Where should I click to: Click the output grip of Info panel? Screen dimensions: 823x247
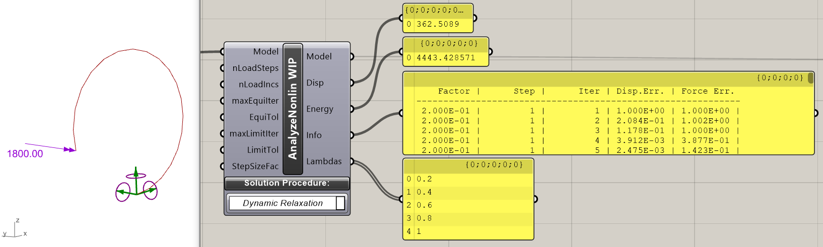click(816, 113)
